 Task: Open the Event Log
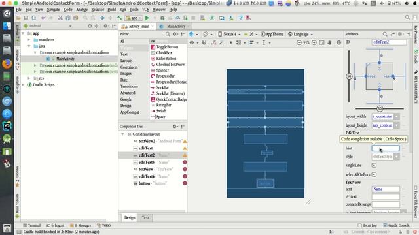tap(367, 225)
